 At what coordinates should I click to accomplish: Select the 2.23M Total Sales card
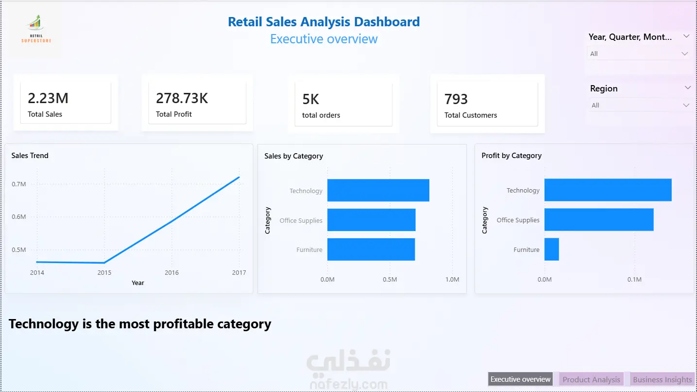point(66,103)
